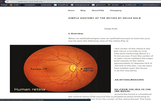
Task: Open the fungi bookmark
Action: click(4, 5)
